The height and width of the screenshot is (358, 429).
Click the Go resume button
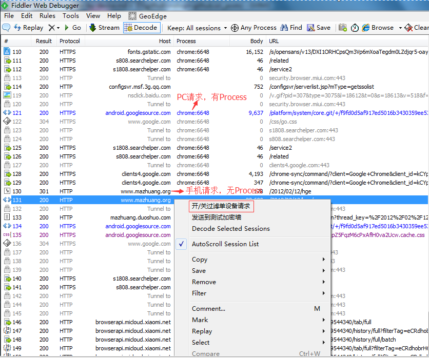point(73,28)
